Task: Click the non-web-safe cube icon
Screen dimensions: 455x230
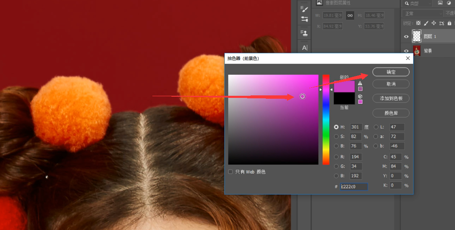Action: [360, 96]
